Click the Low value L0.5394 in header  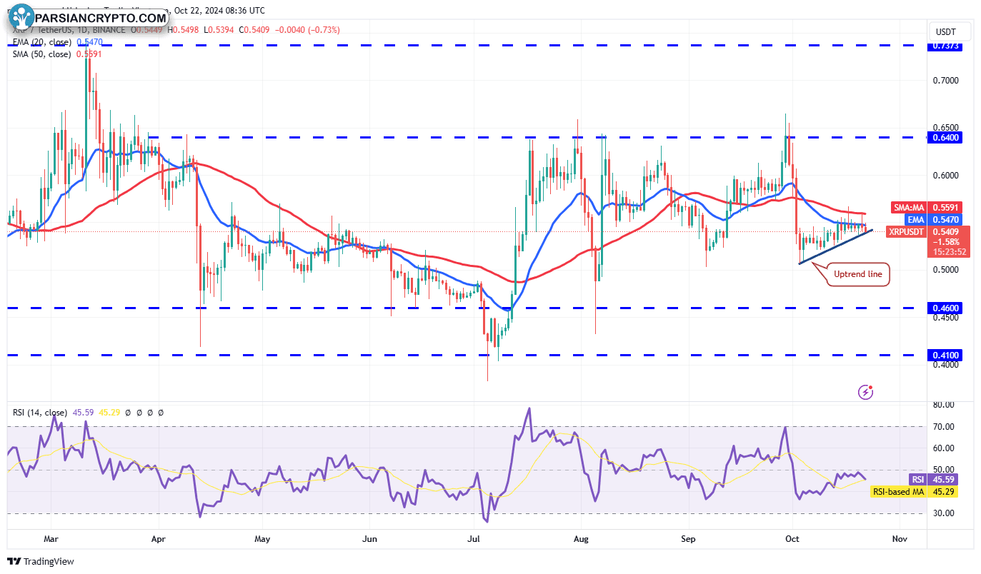pyautogui.click(x=219, y=30)
